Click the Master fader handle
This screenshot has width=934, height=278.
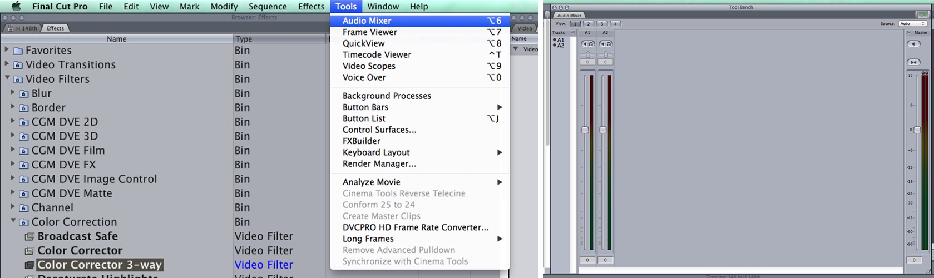tap(917, 130)
